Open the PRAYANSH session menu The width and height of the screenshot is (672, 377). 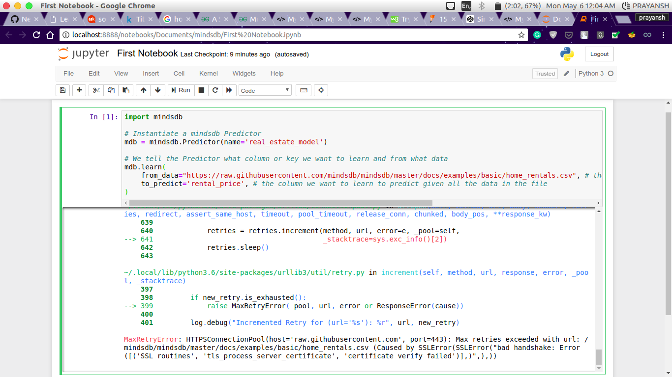click(x=645, y=6)
